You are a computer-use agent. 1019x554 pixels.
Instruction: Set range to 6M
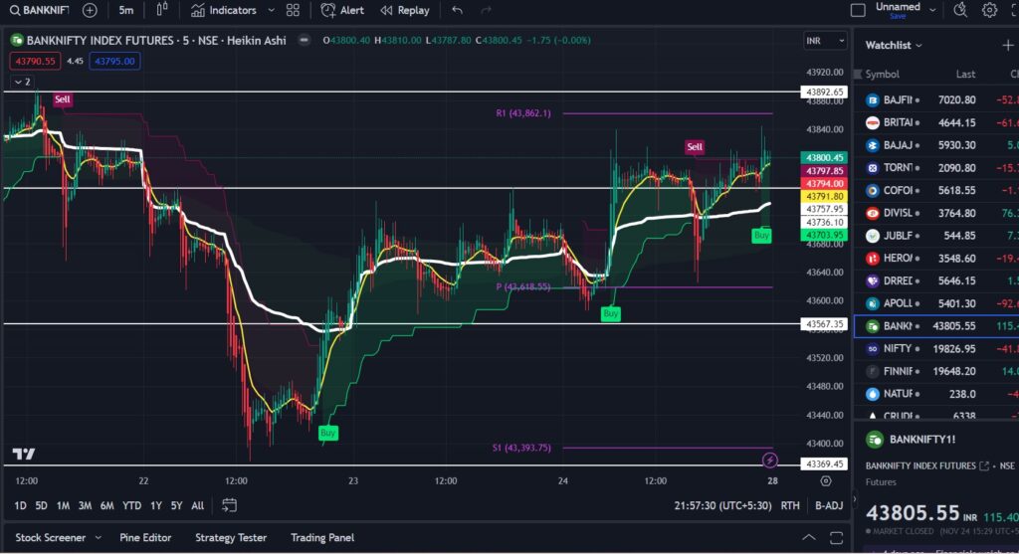(106, 506)
